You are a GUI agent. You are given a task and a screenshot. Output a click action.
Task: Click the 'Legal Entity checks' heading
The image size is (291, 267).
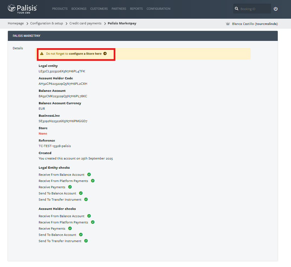click(54, 167)
